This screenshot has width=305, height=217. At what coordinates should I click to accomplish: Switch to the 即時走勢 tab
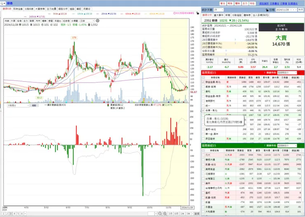pyautogui.click(x=18, y=9)
